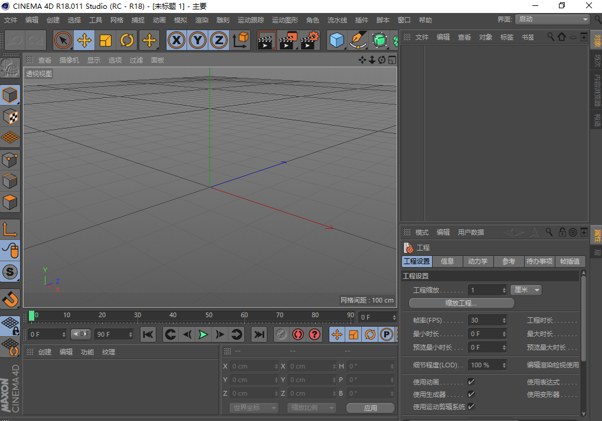The height and width of the screenshot is (421, 602).
Task: Open the 运动图形 menu
Action: 285,20
